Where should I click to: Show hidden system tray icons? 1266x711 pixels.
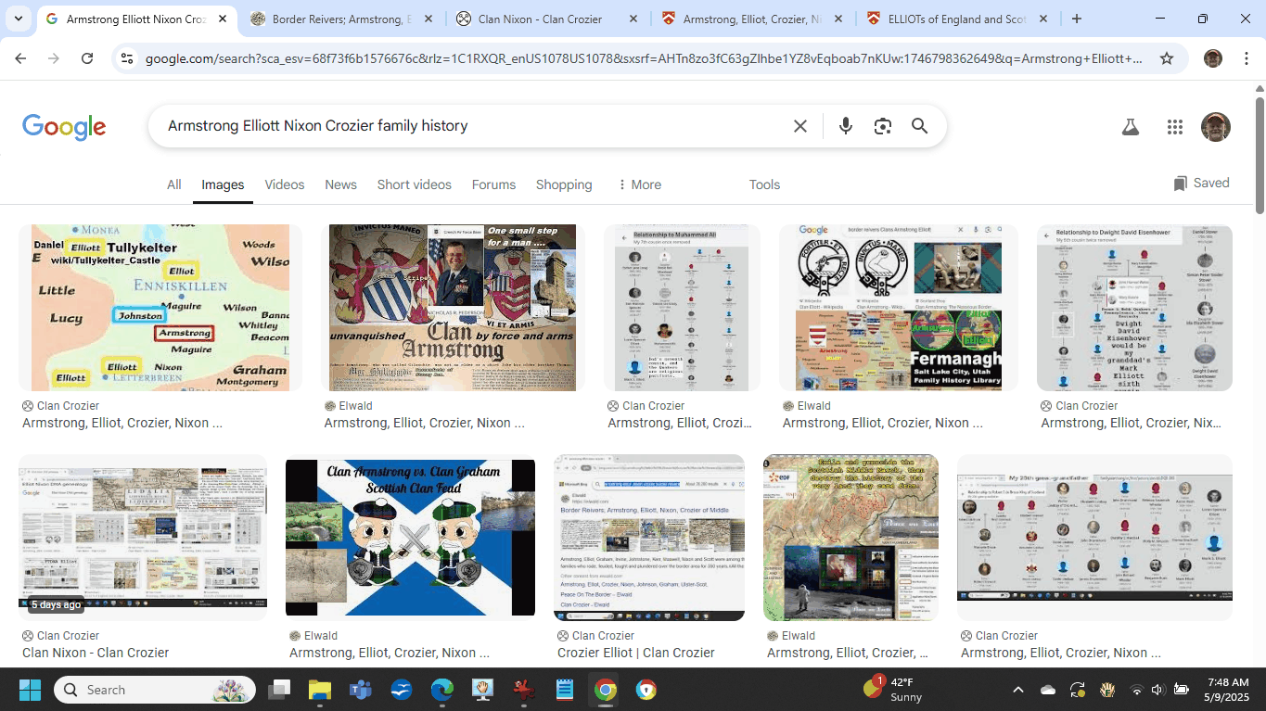click(x=1017, y=690)
